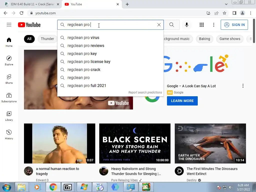This screenshot has height=192, width=256.
Task: Close the IDM 6.40 tab
Action: point(58,4)
